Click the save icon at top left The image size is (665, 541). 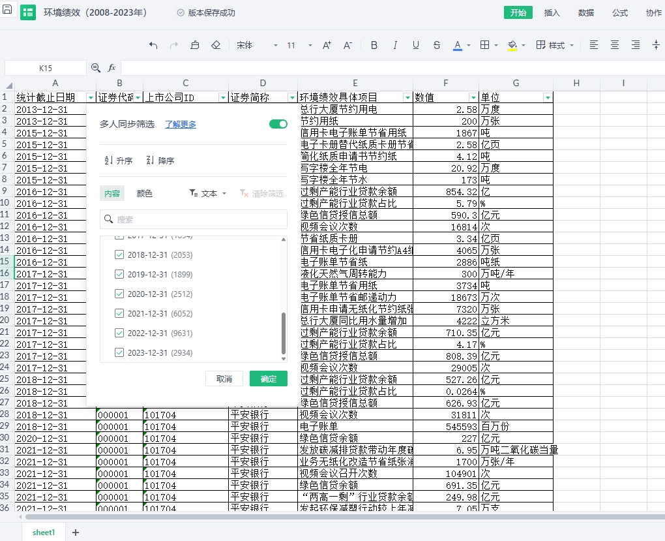7,9
